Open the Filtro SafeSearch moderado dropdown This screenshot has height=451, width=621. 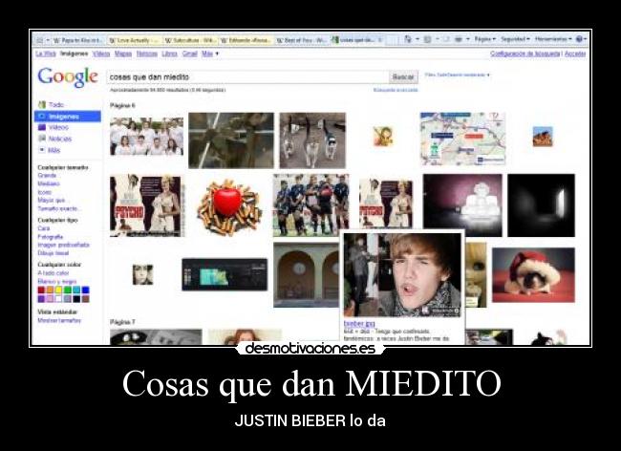[x=457, y=75]
